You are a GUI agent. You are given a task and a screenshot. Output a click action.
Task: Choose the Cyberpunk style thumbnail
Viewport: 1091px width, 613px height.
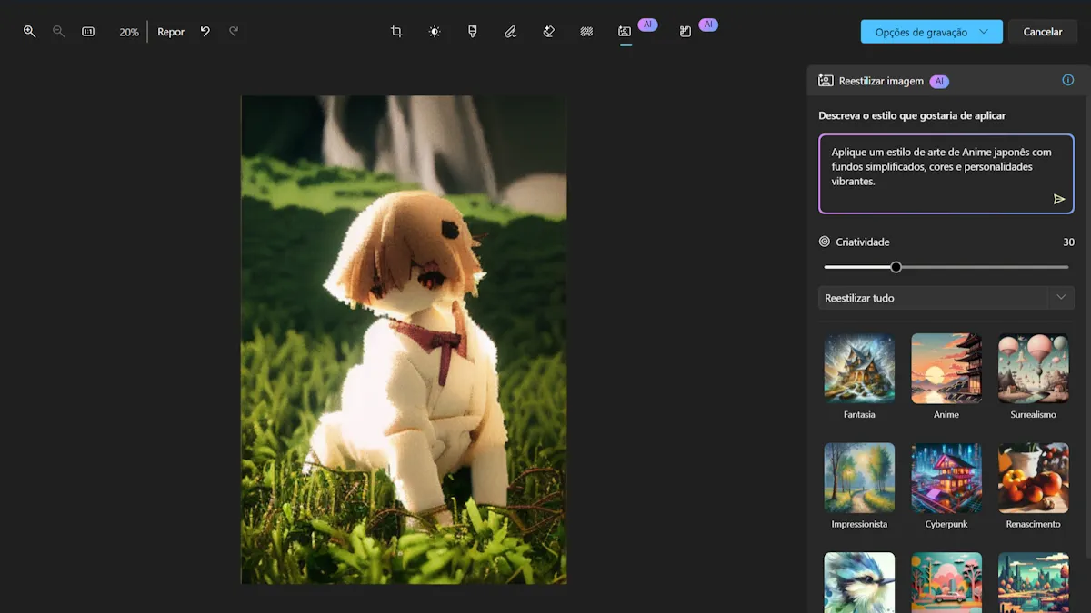[x=946, y=478]
